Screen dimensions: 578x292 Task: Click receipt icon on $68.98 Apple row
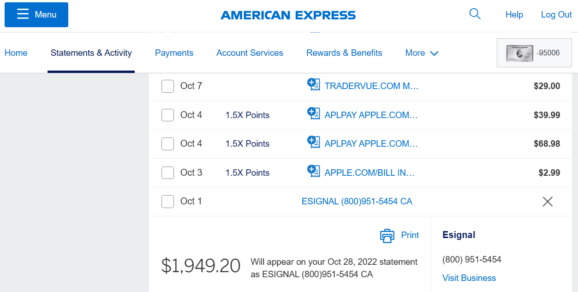click(x=314, y=143)
